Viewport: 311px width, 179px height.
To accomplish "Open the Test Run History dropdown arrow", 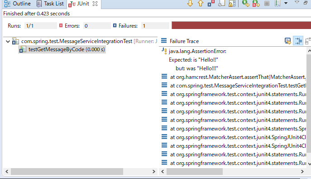I will [286, 3].
